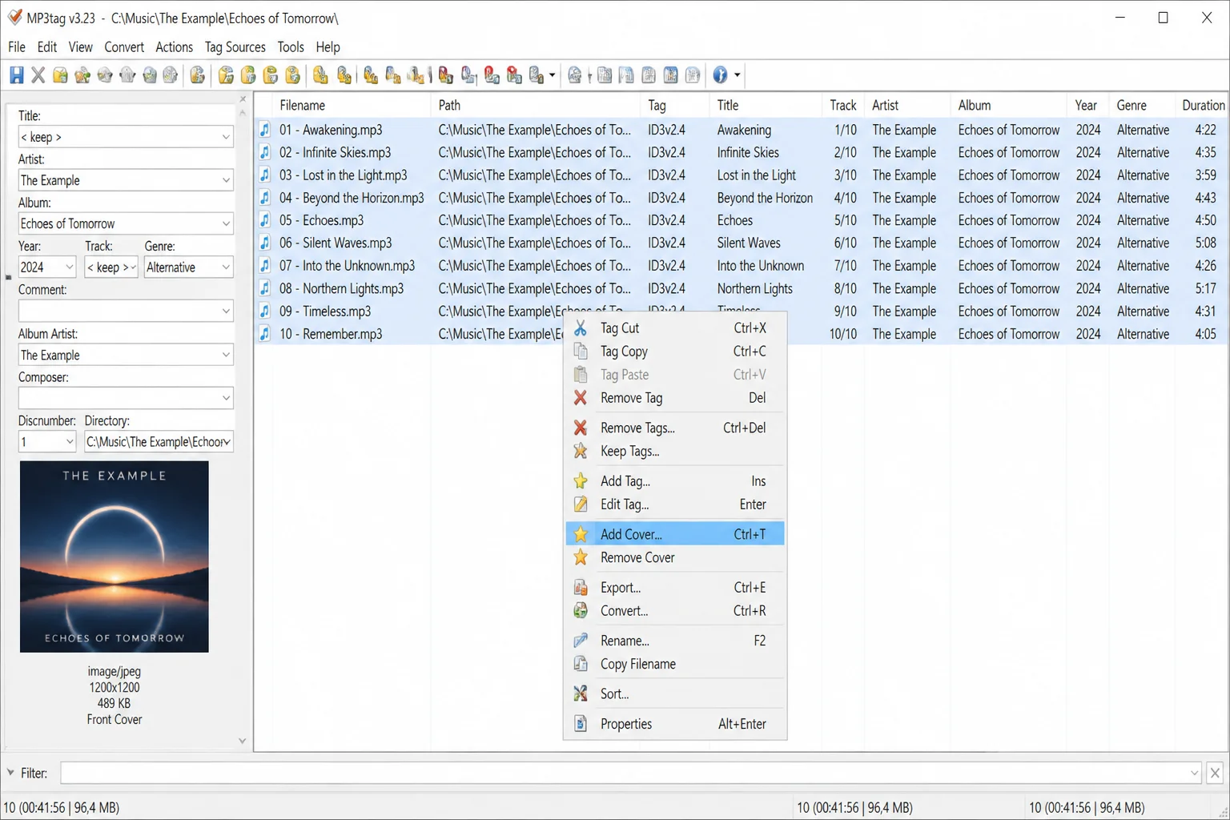Click the star icon beside Remove Cover
The width and height of the screenshot is (1230, 820).
pyautogui.click(x=581, y=558)
